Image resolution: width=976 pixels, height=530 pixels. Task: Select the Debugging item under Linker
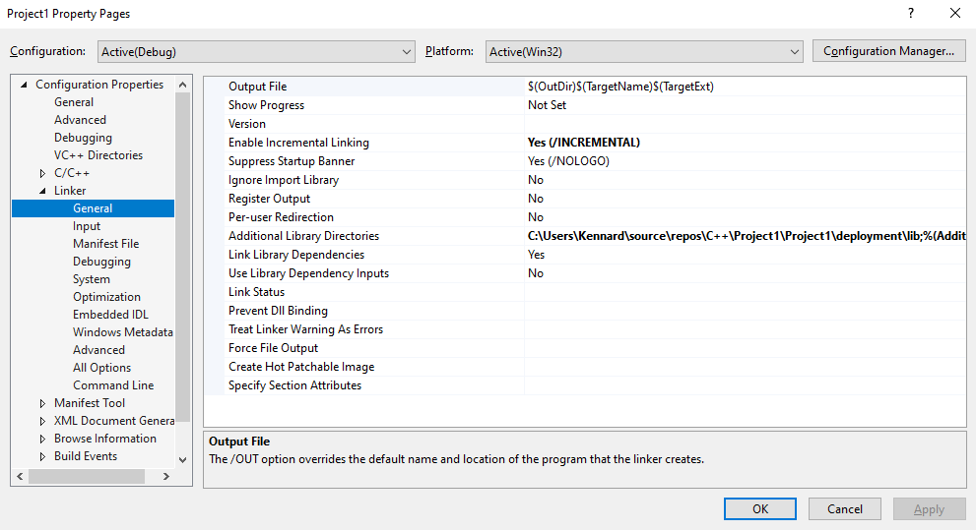coord(101,262)
